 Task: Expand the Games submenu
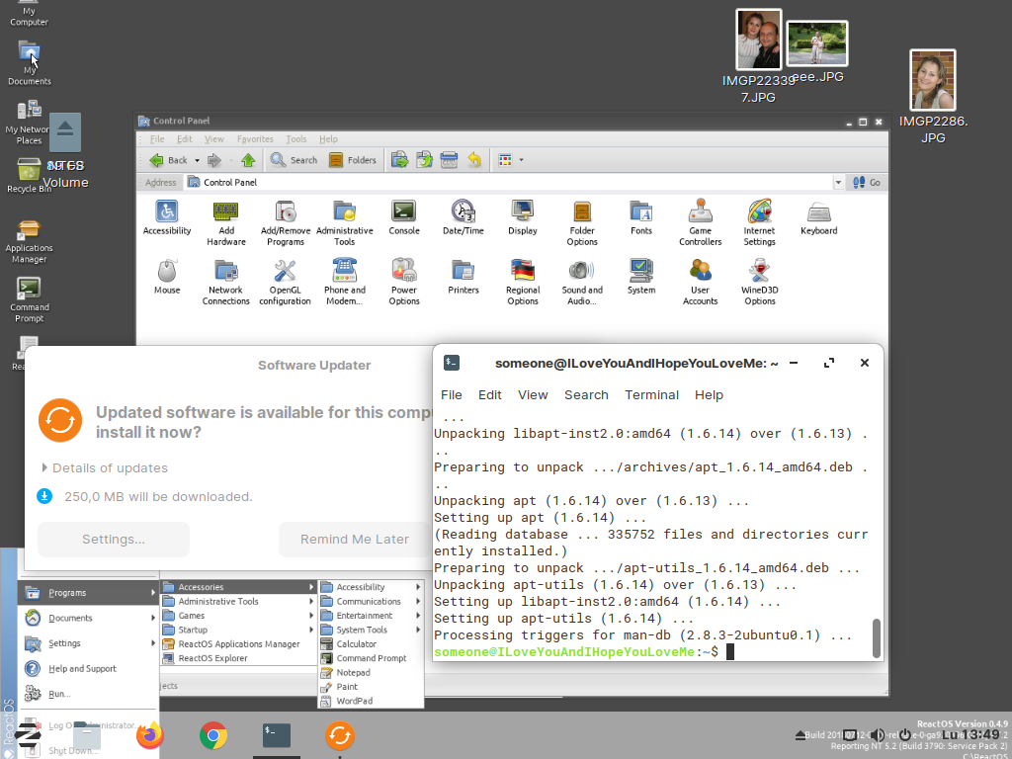(x=238, y=615)
